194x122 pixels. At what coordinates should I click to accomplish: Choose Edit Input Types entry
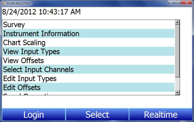pyautogui.click(x=89, y=78)
